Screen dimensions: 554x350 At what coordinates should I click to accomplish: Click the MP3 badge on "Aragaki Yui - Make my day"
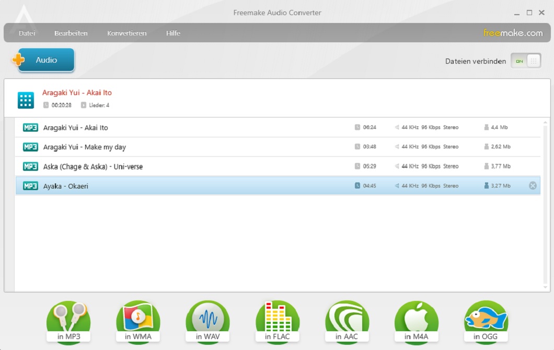[x=30, y=147]
